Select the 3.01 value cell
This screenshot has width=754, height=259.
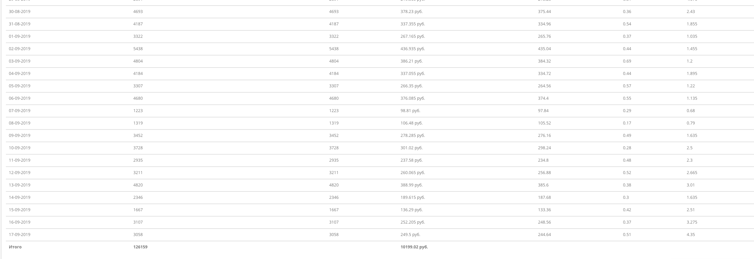click(x=690, y=185)
